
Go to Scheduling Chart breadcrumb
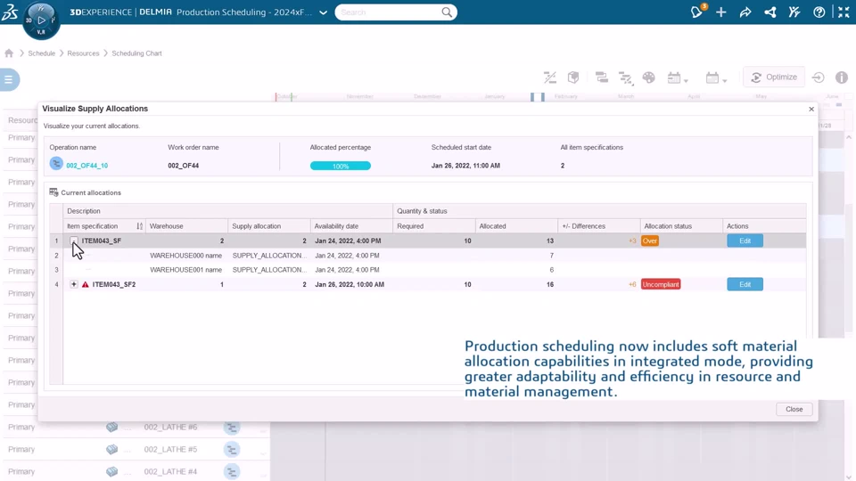136,53
